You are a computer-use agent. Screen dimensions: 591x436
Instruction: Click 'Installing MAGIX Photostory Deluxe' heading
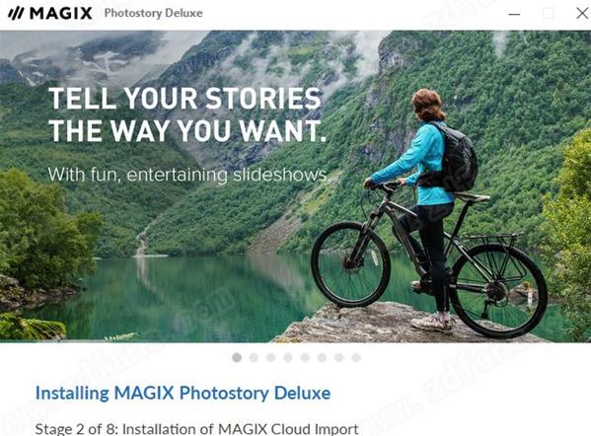(x=183, y=393)
